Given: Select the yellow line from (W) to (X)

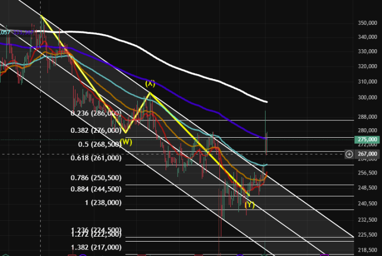Looking at the screenshot, I should tap(138, 112).
